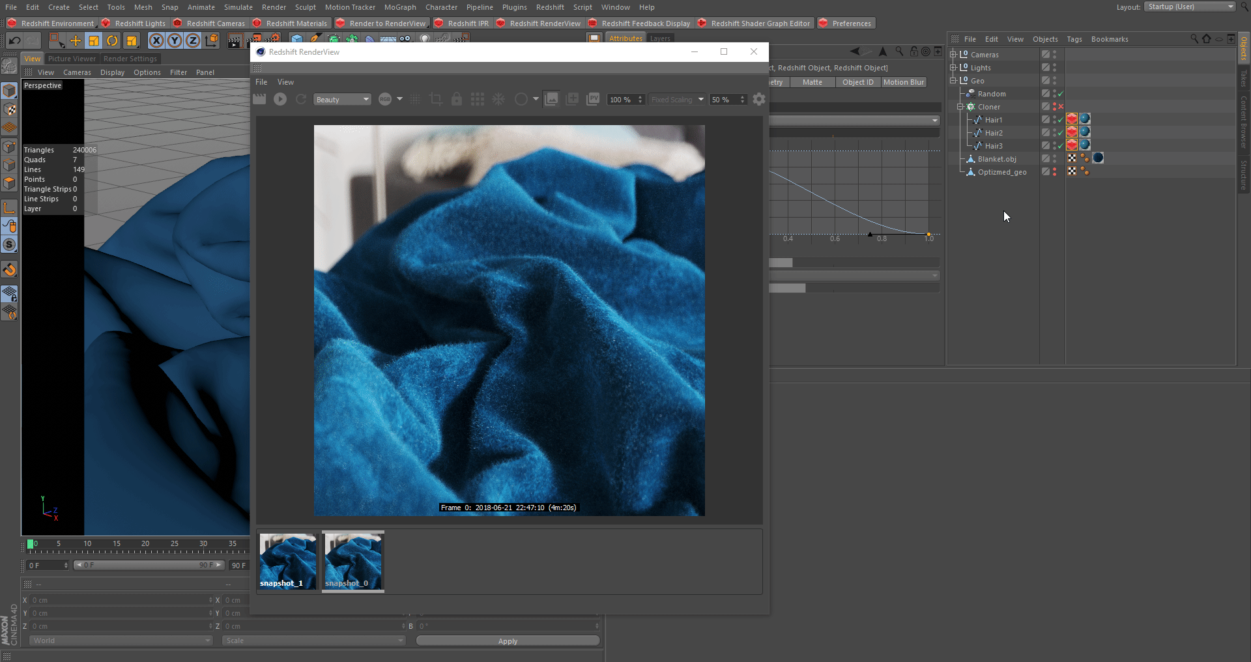Expand the Lights group in Object Manager
This screenshot has height=662, width=1251.
click(953, 68)
